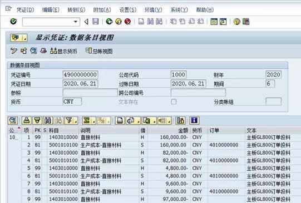
Task: Open the 附加(A) menu
Action: (x=102, y=9)
